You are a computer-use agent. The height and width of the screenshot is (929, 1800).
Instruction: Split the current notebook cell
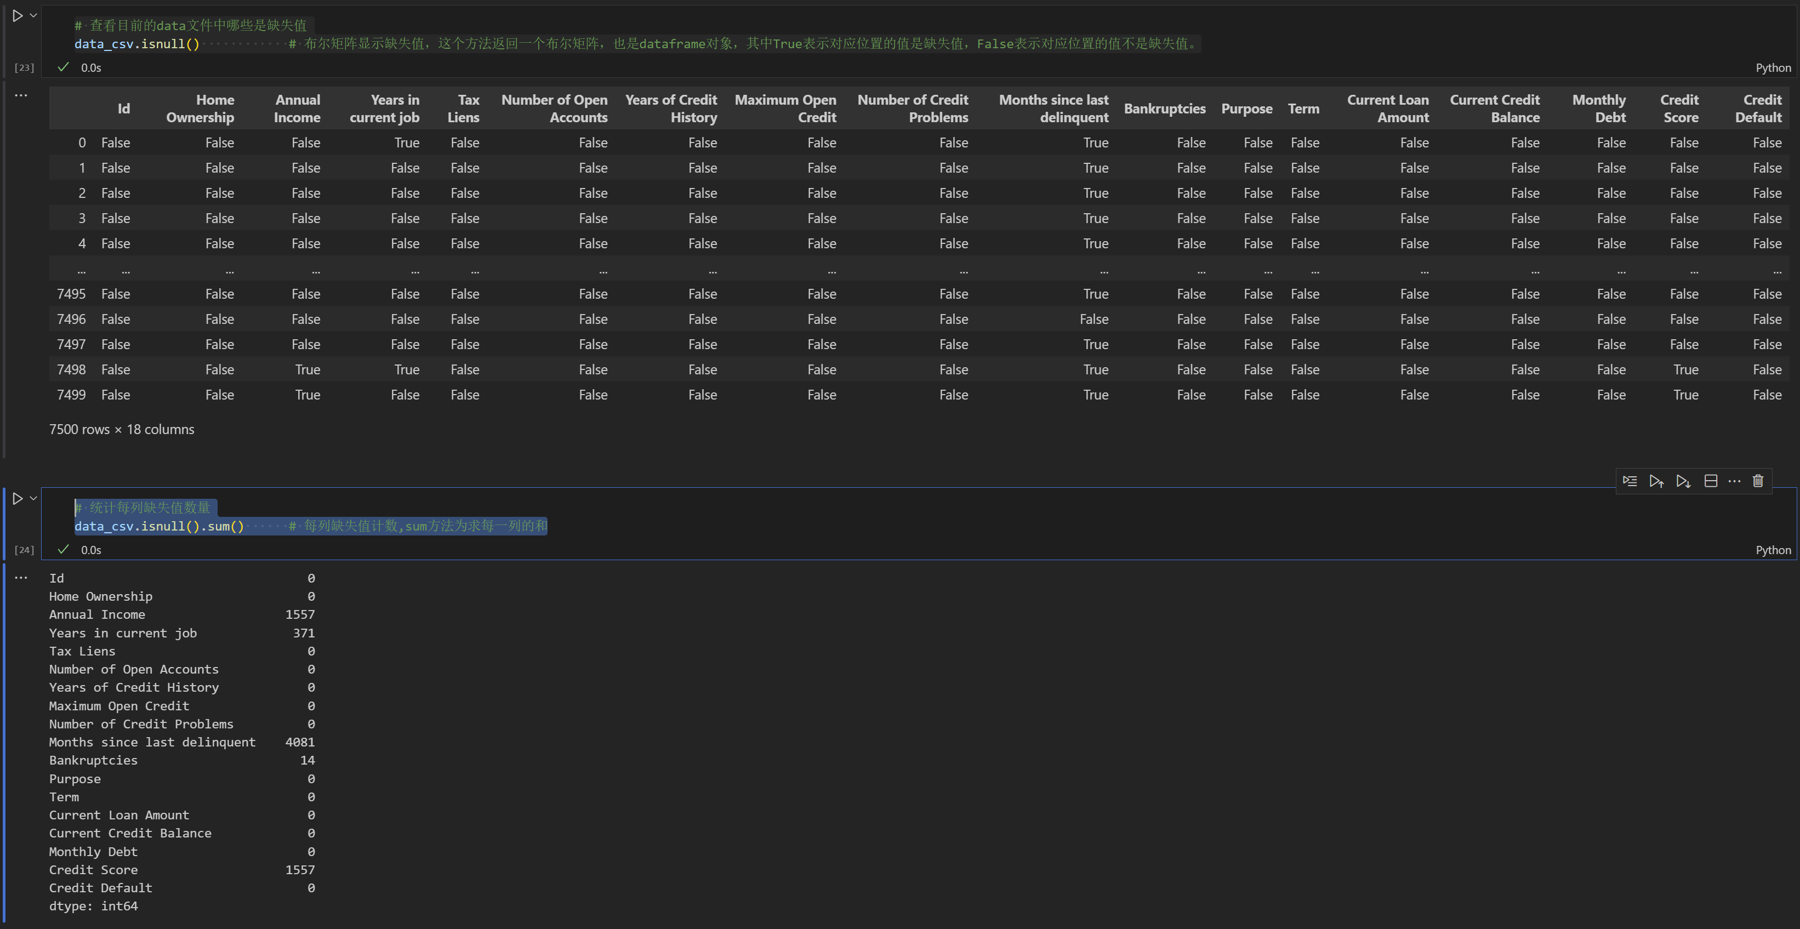pyautogui.click(x=1711, y=481)
